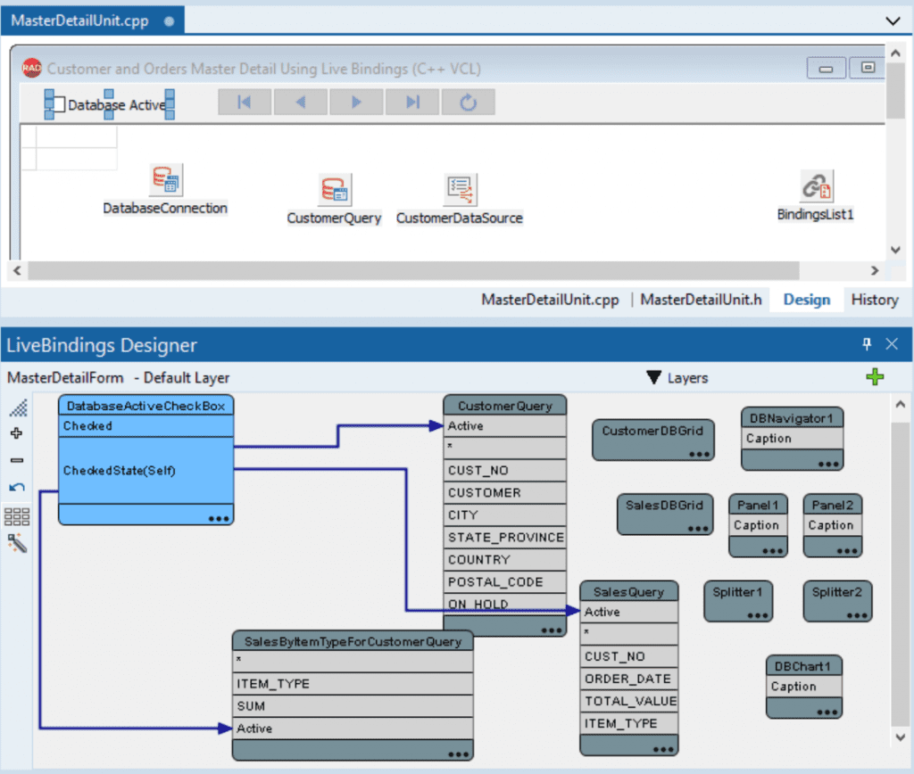
Task: Select the Checked member of DatabaseActiveCheckBox
Action: point(145,426)
